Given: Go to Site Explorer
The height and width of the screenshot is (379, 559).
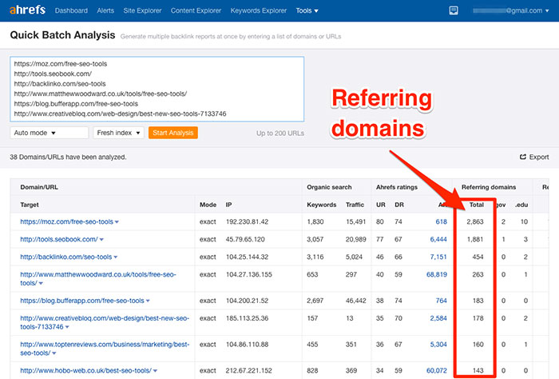Looking at the screenshot, I should [x=142, y=10].
